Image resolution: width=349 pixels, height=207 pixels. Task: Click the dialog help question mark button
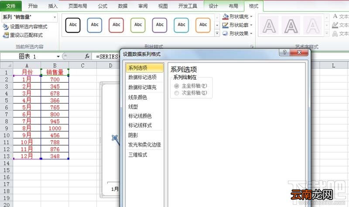[x=284, y=52]
